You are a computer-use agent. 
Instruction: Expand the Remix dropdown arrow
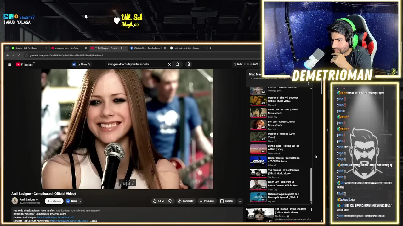(x=80, y=201)
